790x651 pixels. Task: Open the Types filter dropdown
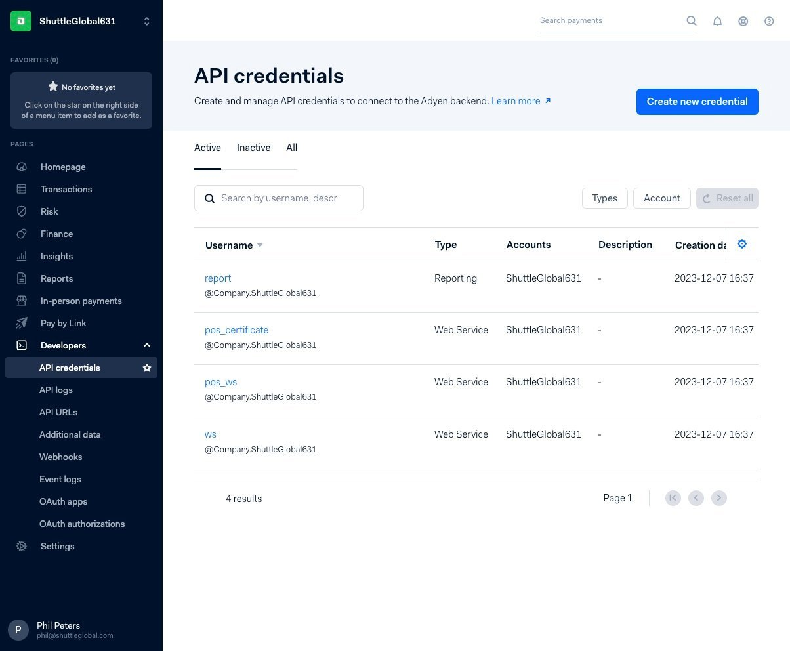tap(604, 198)
